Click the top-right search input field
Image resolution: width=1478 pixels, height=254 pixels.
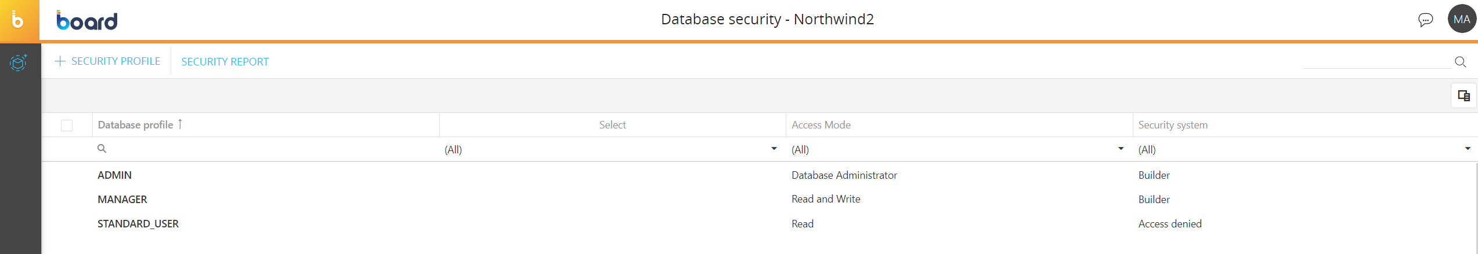[1375, 61]
